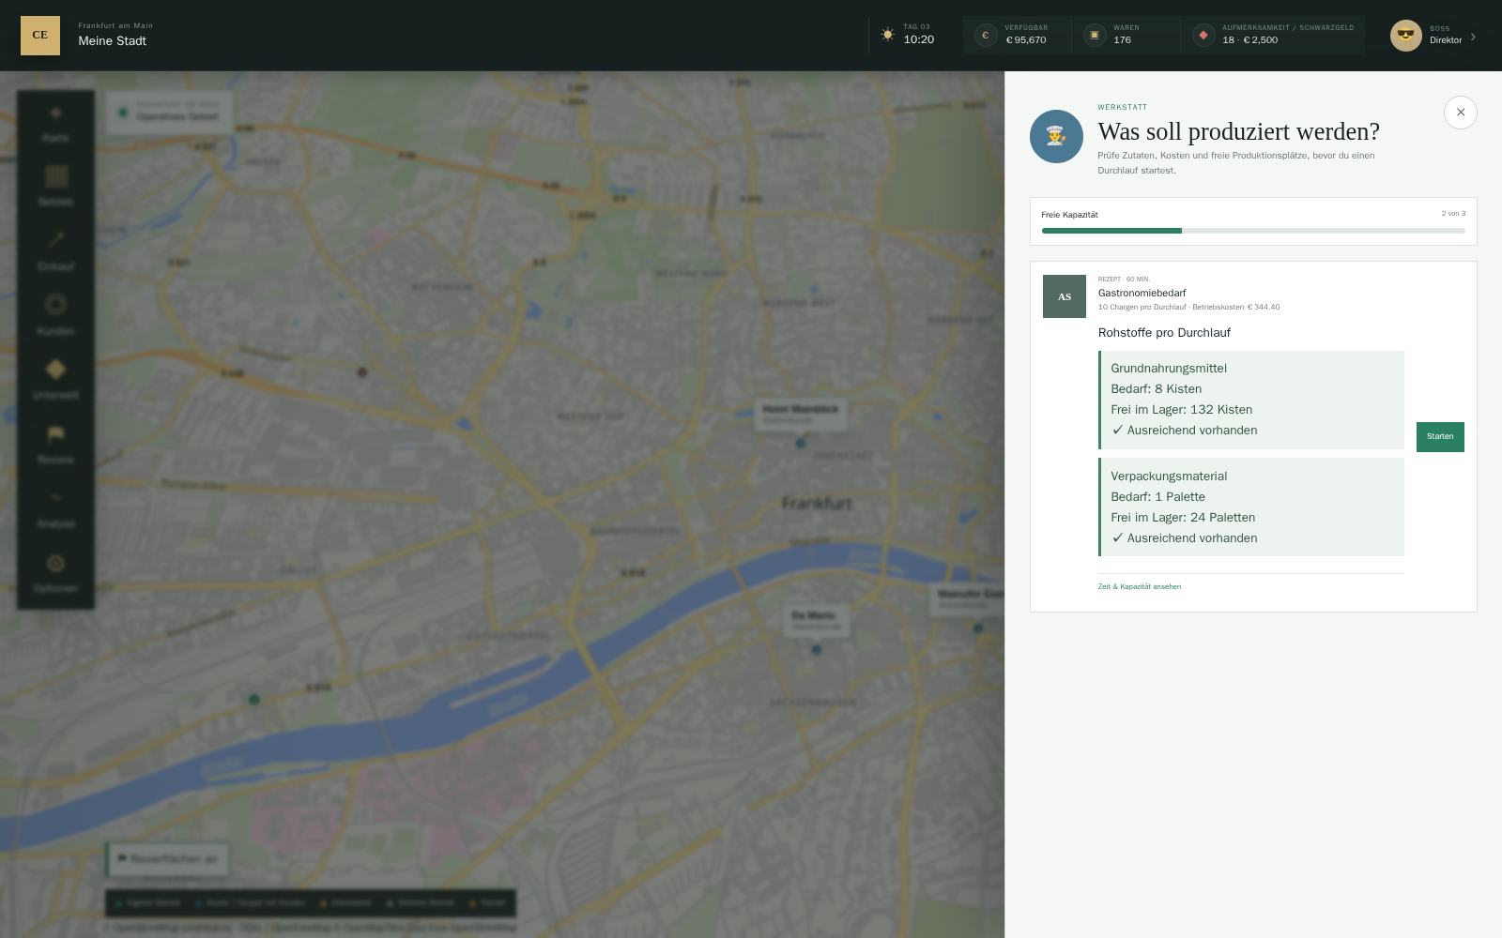Click the Freie Kapazität progress bar
Screen dimensions: 1502x938
click(1253, 231)
